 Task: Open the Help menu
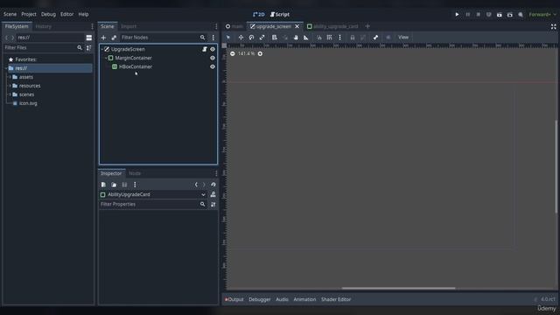(x=83, y=14)
